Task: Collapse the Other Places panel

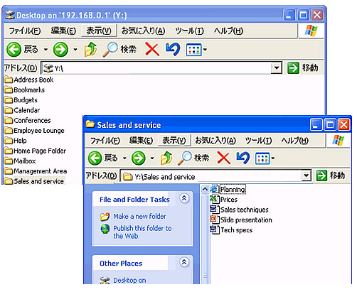Action: pyautogui.click(x=184, y=262)
